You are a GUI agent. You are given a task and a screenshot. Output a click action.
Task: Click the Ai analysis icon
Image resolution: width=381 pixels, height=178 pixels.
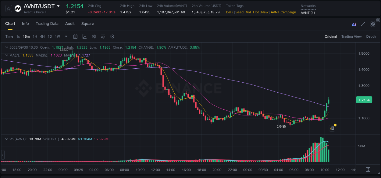(x=354, y=24)
